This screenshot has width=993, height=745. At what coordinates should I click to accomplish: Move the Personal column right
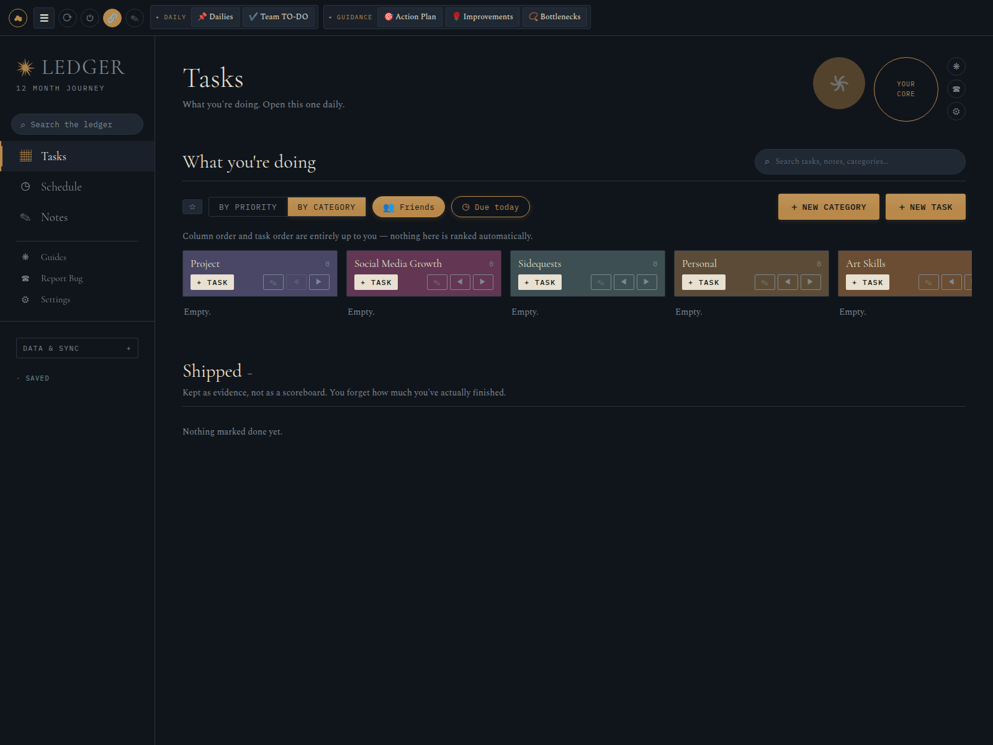coord(811,282)
